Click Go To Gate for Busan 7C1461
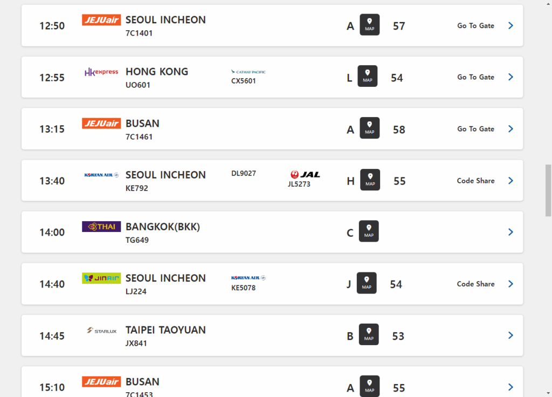552x397 pixels. pyautogui.click(x=475, y=129)
